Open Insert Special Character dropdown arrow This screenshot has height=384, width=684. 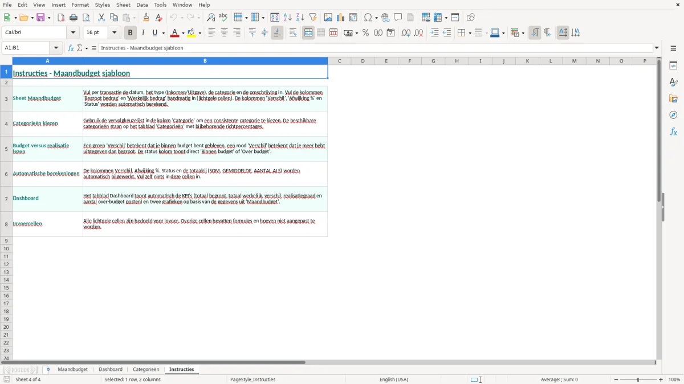point(376,18)
